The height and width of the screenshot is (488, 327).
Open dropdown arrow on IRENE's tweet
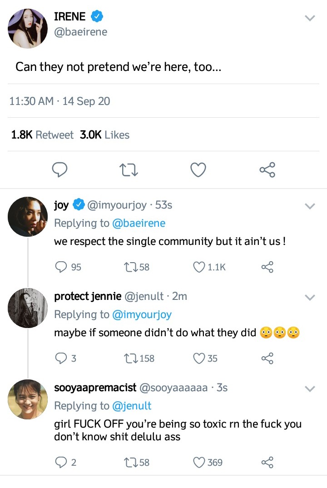(310, 18)
